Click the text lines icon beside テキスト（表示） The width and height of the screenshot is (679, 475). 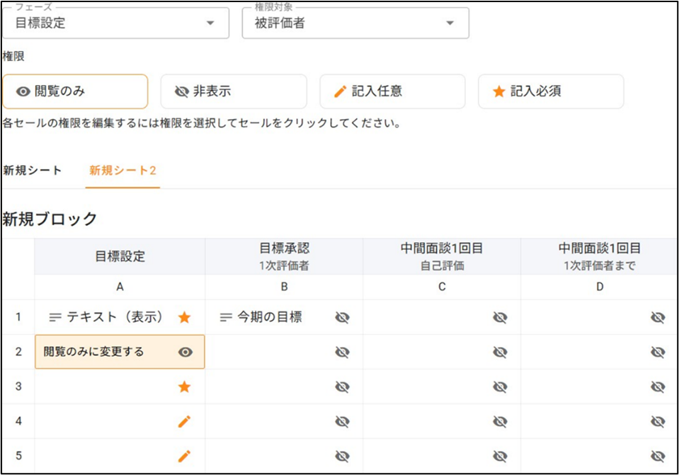55,318
